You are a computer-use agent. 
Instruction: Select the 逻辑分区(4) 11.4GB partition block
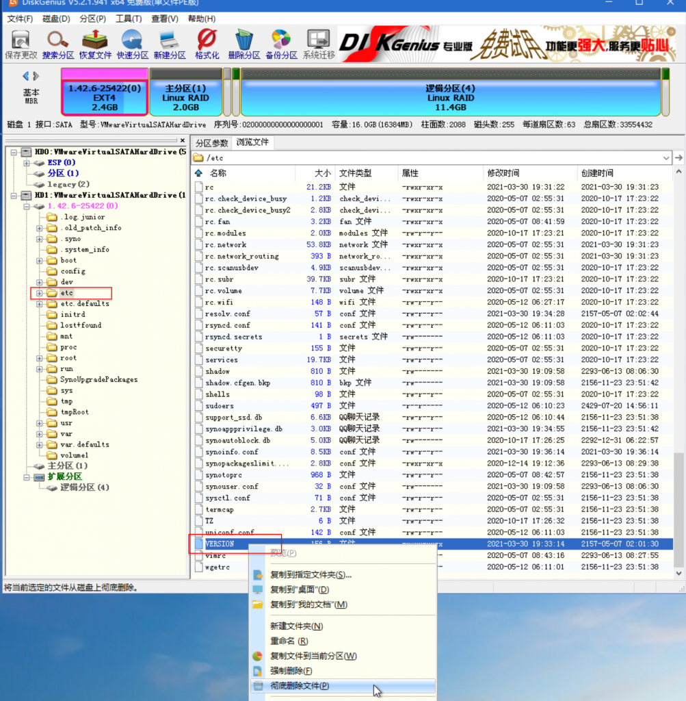450,92
